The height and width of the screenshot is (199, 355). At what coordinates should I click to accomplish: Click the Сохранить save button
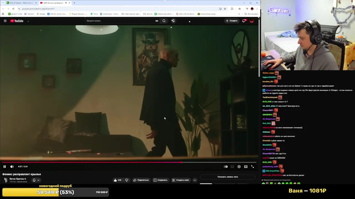coord(160,180)
